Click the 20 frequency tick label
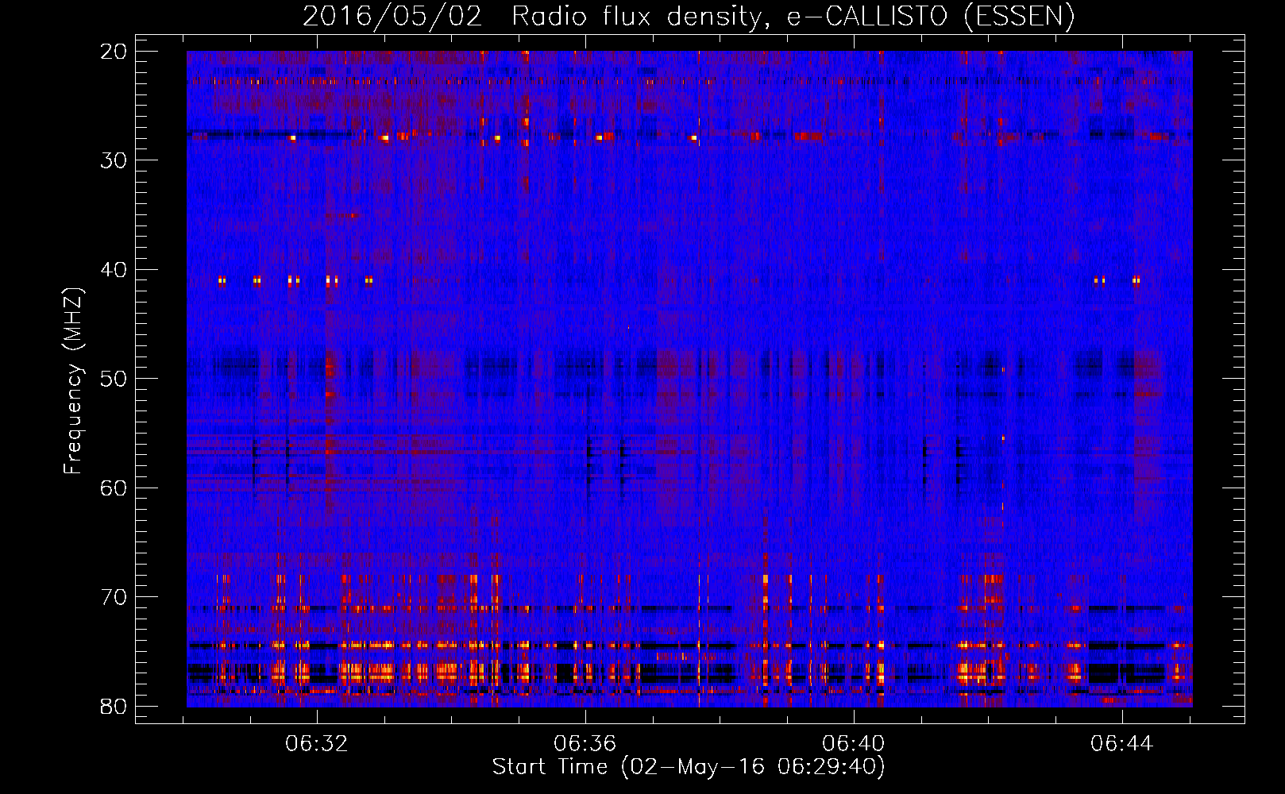This screenshot has height=794, width=1285. (114, 52)
